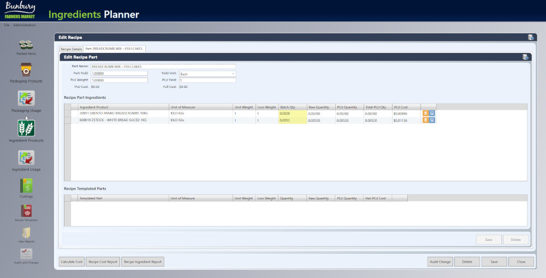Click database icon in Edit Recipe Part header

(525, 57)
